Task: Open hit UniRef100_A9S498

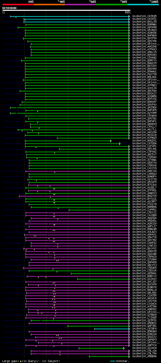Action: 144,27
